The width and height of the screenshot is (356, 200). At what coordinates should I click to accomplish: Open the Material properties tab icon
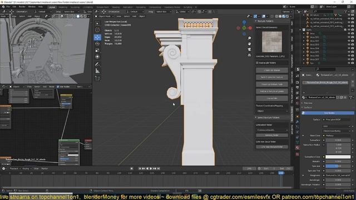coord(298,148)
